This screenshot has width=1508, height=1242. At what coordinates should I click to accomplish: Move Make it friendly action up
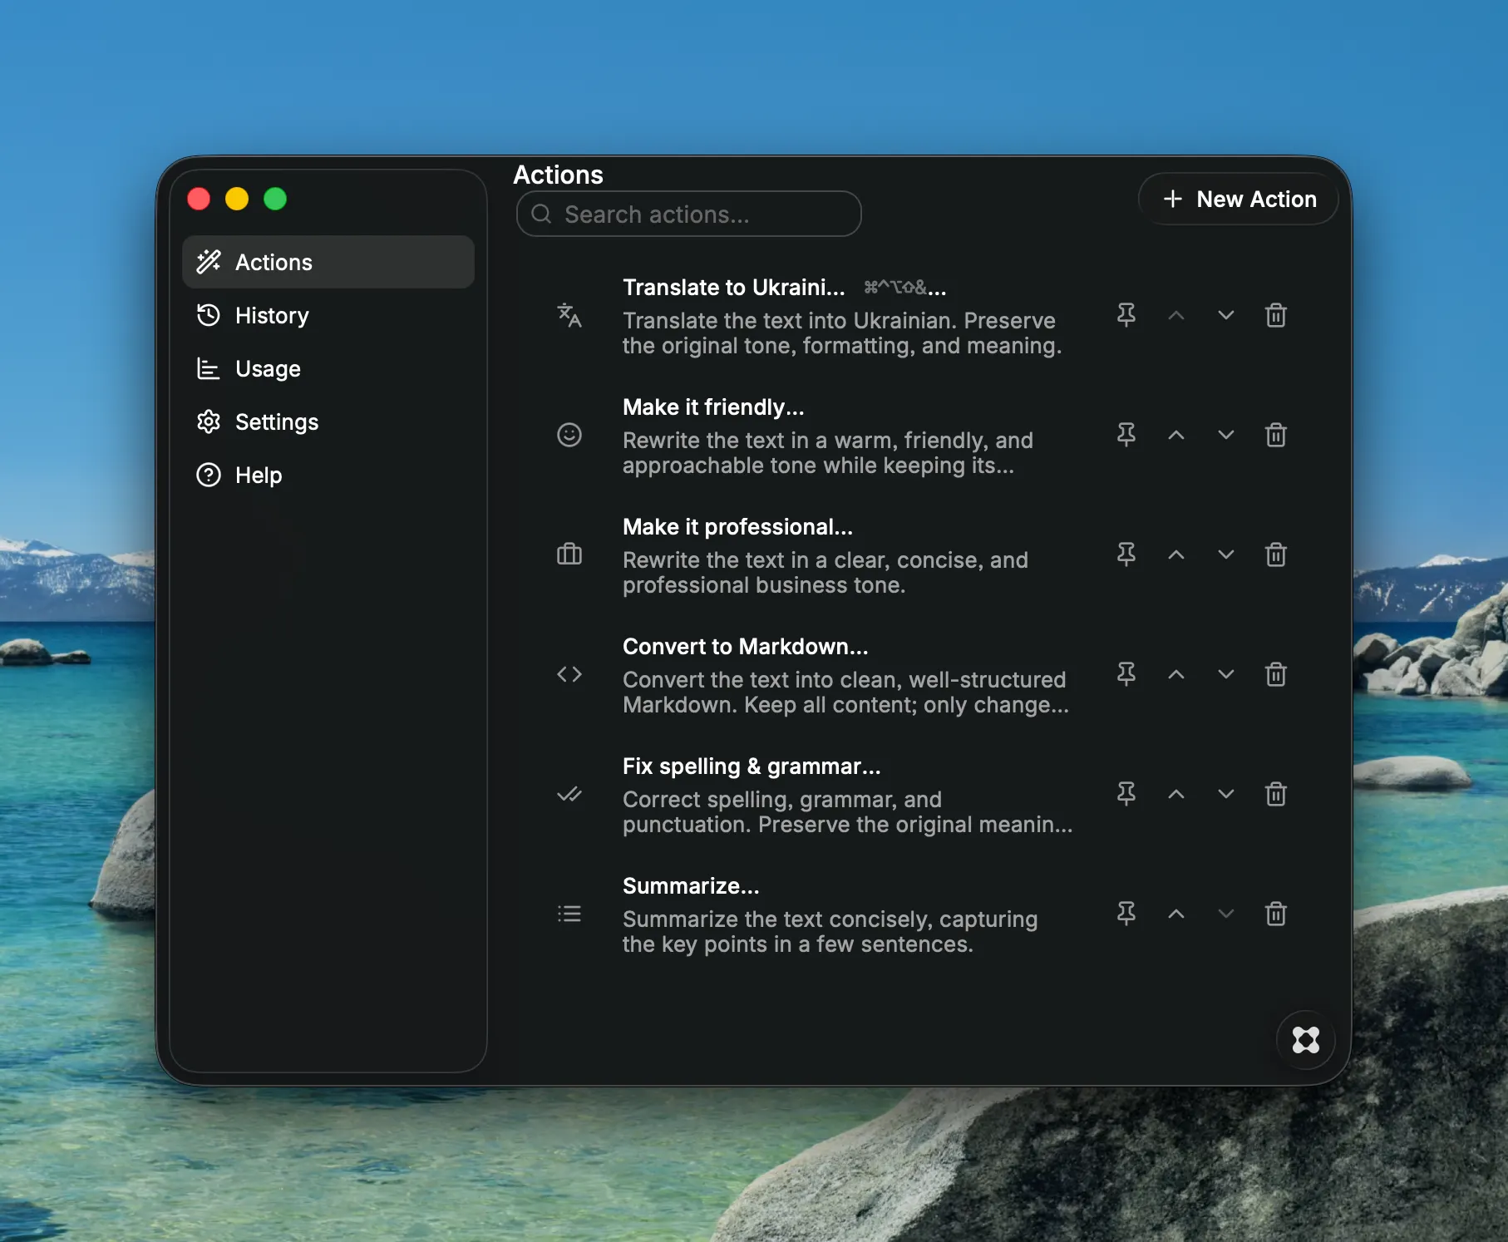(1176, 435)
